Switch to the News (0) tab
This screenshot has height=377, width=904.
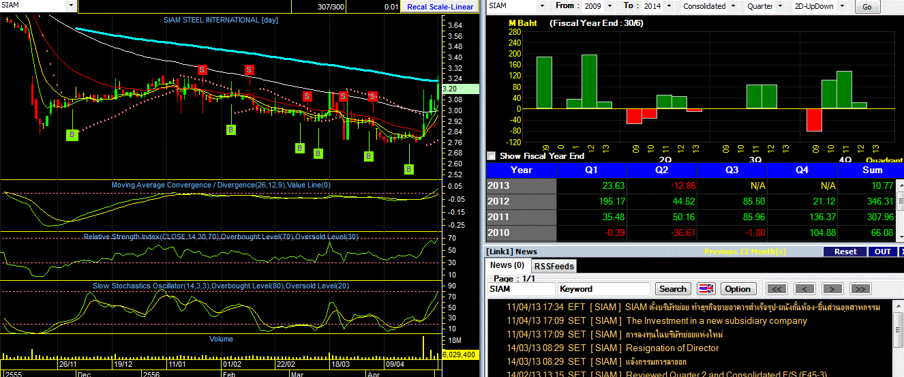(507, 265)
